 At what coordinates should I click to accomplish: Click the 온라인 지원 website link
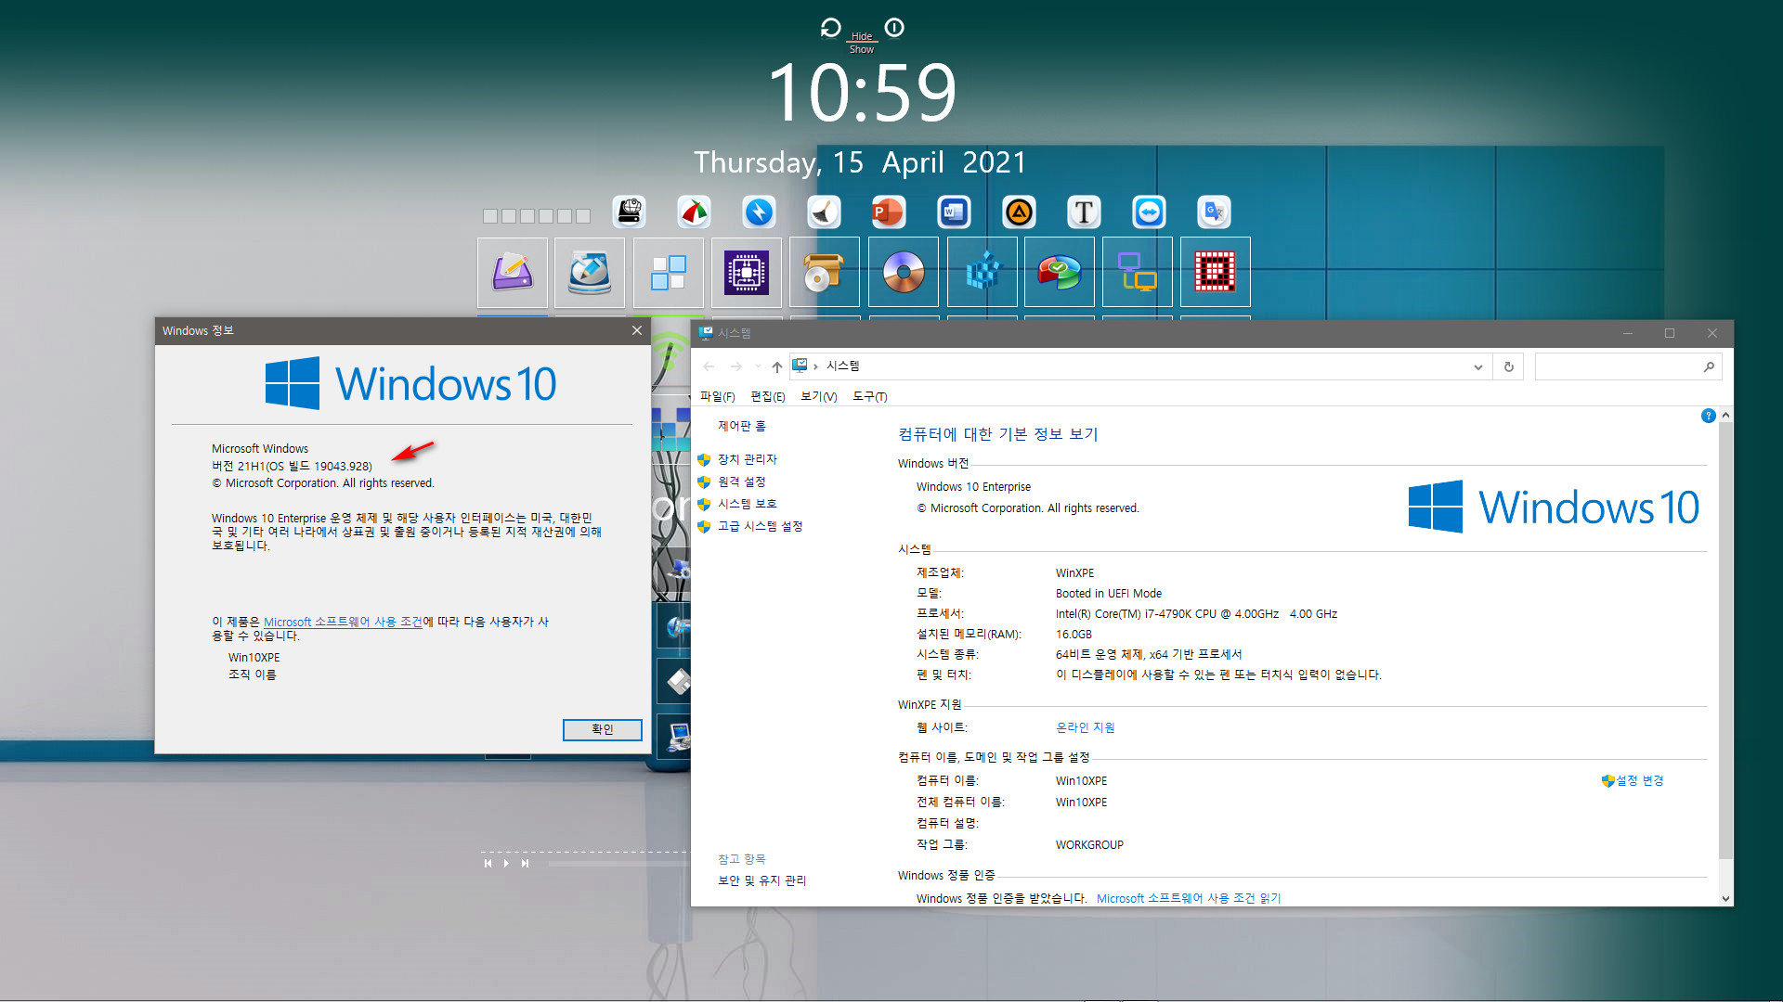[x=1086, y=727]
